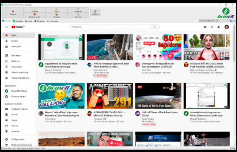237x152 pixels.
Task: Open the Estatísticas tab
Action: [39, 21]
